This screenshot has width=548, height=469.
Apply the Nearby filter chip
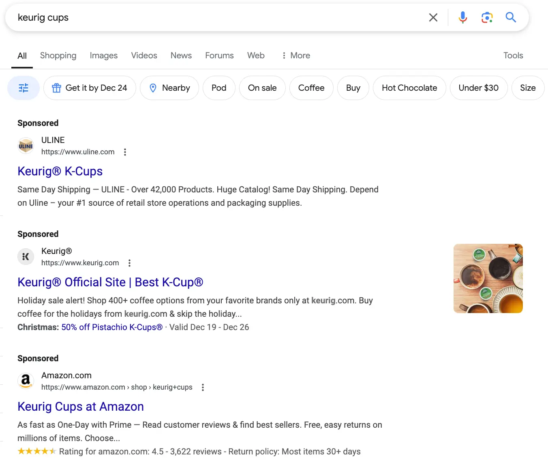tap(169, 88)
